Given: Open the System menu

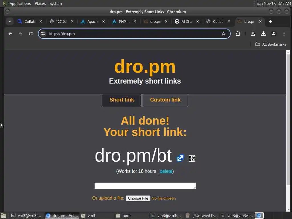Looking at the screenshot, I should [56, 3].
